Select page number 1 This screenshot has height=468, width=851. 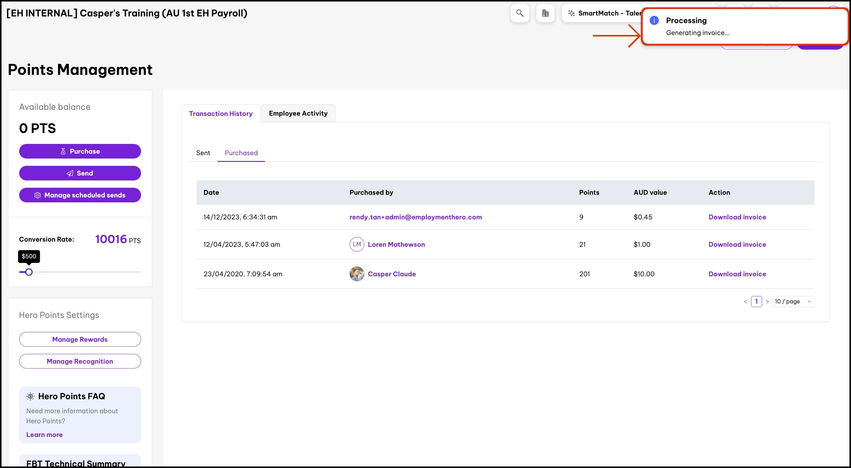(x=756, y=302)
